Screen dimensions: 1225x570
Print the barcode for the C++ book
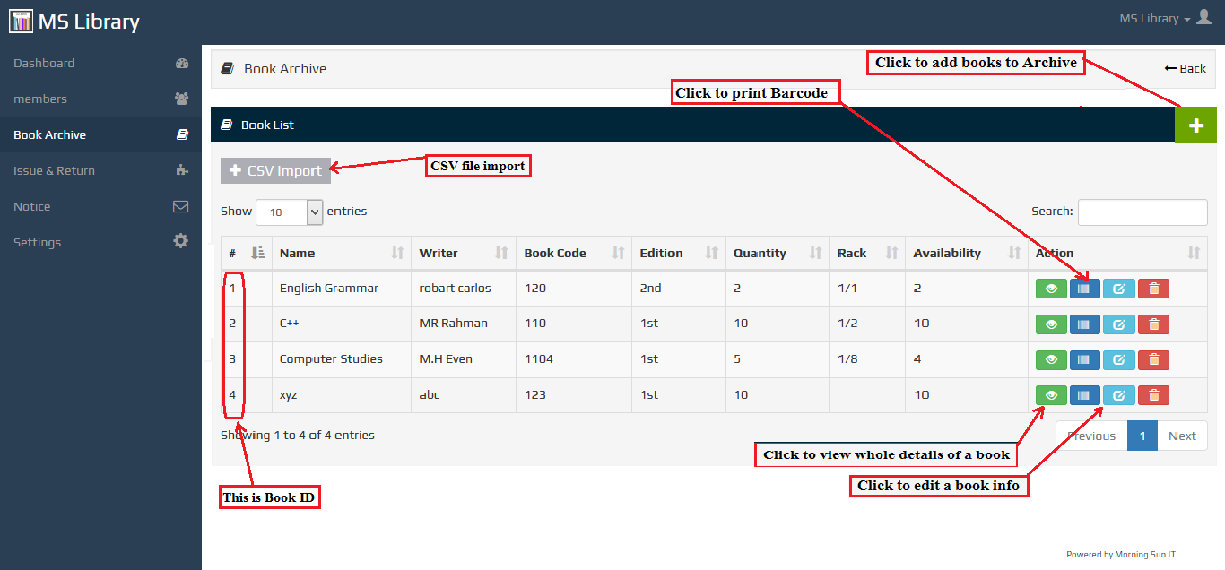coord(1084,324)
